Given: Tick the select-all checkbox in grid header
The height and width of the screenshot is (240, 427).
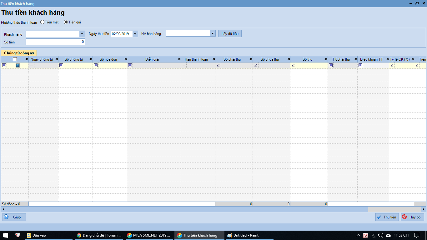Looking at the screenshot, I should point(15,59).
